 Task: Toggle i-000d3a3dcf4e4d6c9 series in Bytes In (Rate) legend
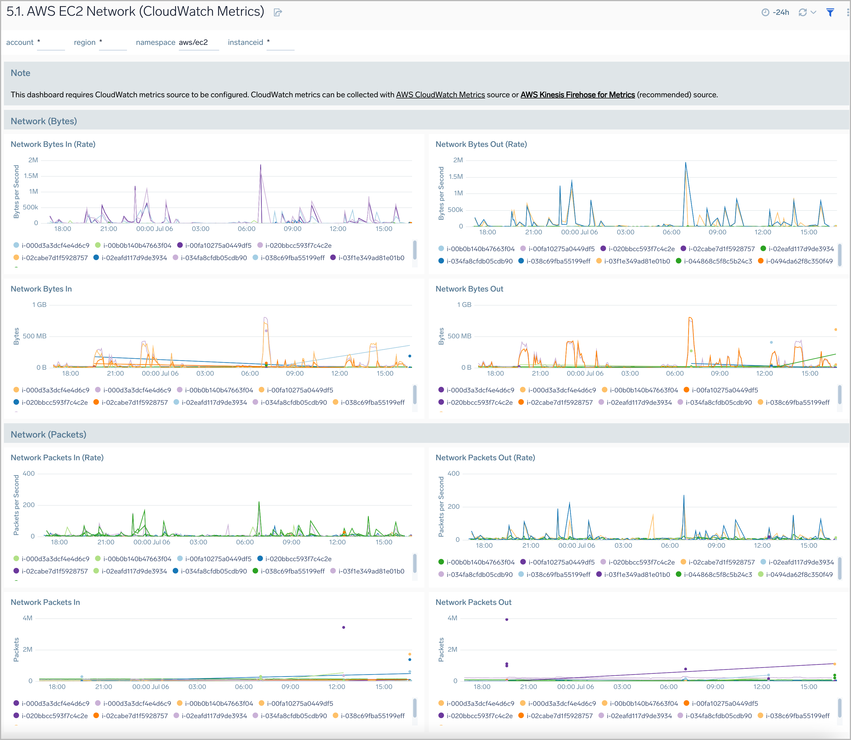coord(52,245)
